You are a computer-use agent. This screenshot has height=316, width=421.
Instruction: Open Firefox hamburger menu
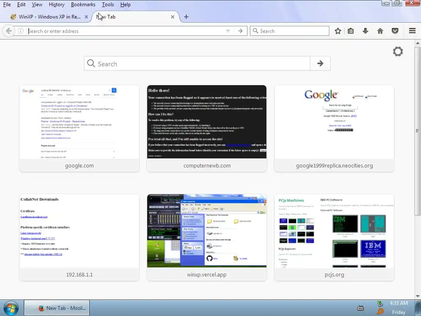tap(412, 31)
